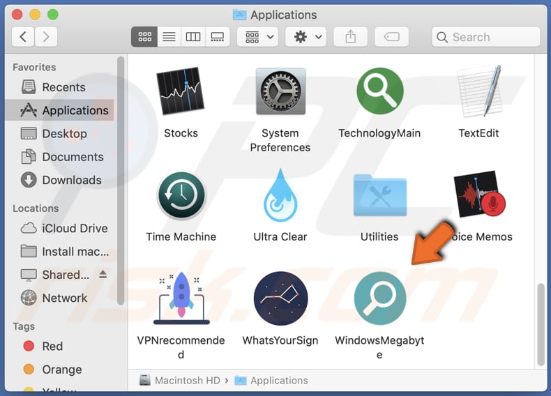
Task: Filter by the Orange tag
Action: (x=60, y=370)
